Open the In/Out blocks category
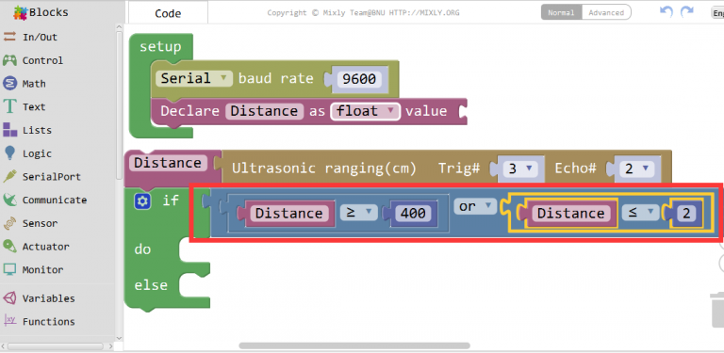The height and width of the screenshot is (353, 724). (x=30, y=38)
